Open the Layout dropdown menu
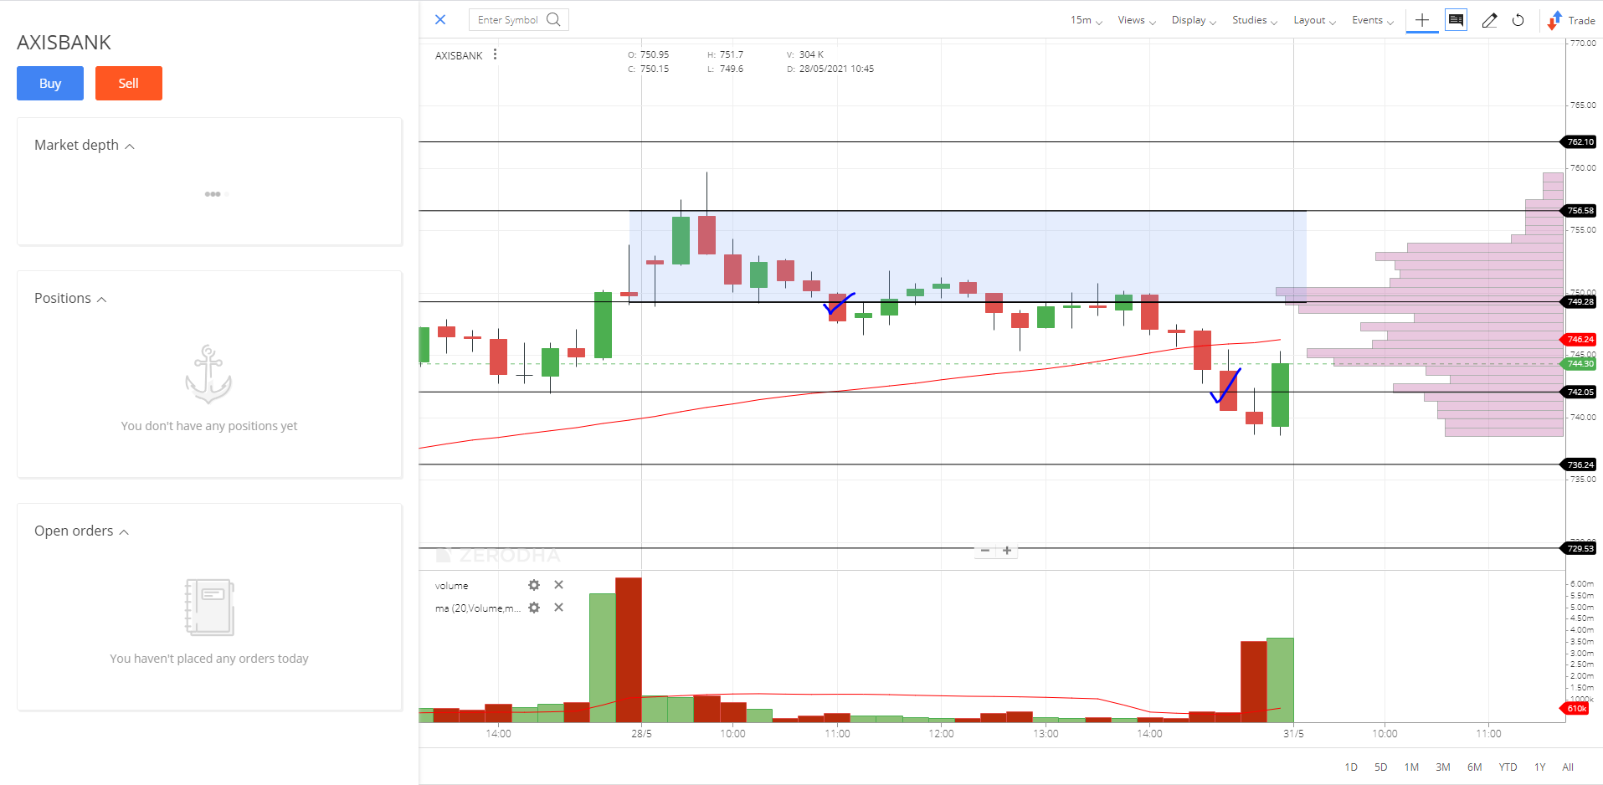Image resolution: width=1603 pixels, height=785 pixels. (x=1315, y=20)
